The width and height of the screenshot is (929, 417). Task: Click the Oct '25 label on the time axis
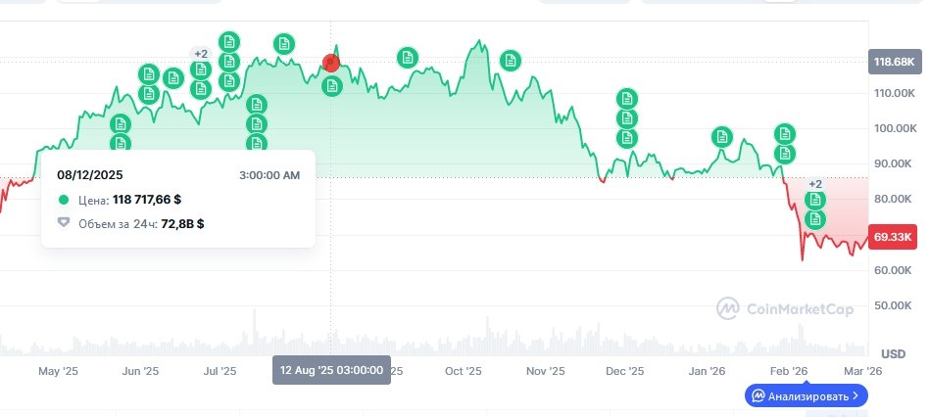coord(463,371)
